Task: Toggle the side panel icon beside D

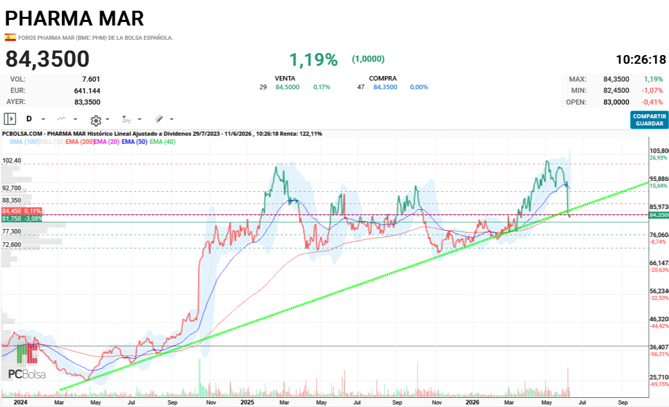Action: 10,119
